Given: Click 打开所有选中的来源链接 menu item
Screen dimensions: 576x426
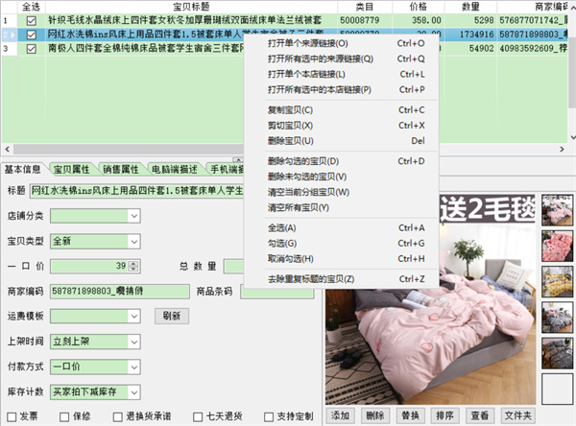Looking at the screenshot, I should point(341,59).
